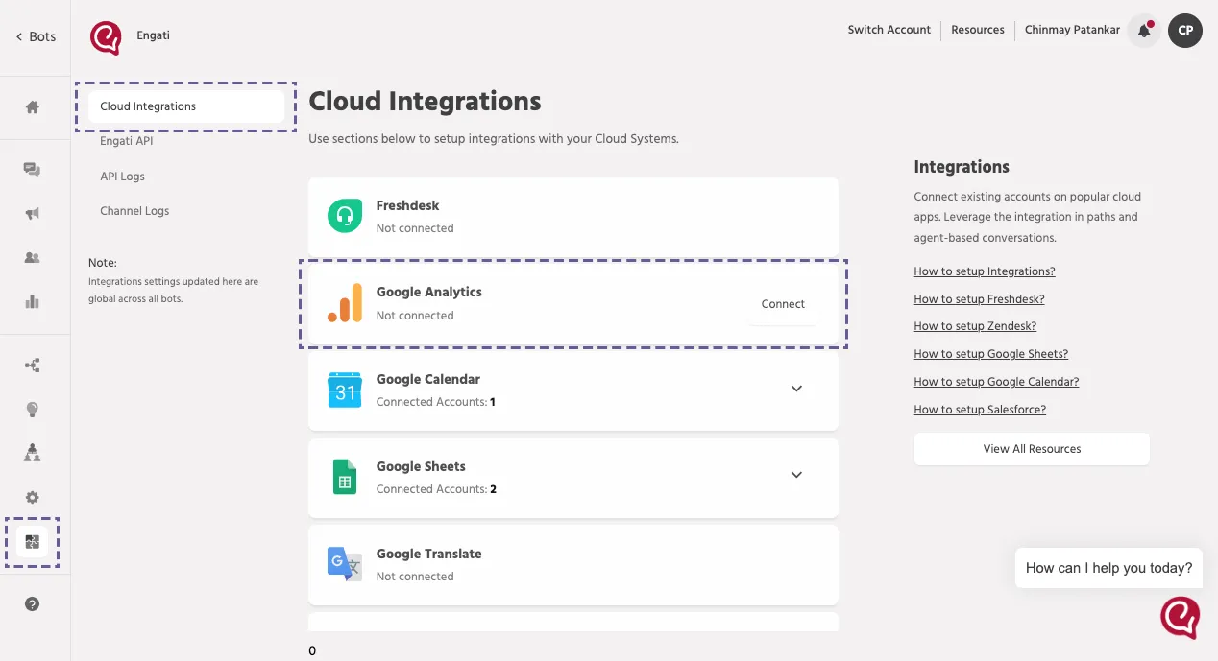Open the flow builder nodes sidebar icon

(x=33, y=366)
